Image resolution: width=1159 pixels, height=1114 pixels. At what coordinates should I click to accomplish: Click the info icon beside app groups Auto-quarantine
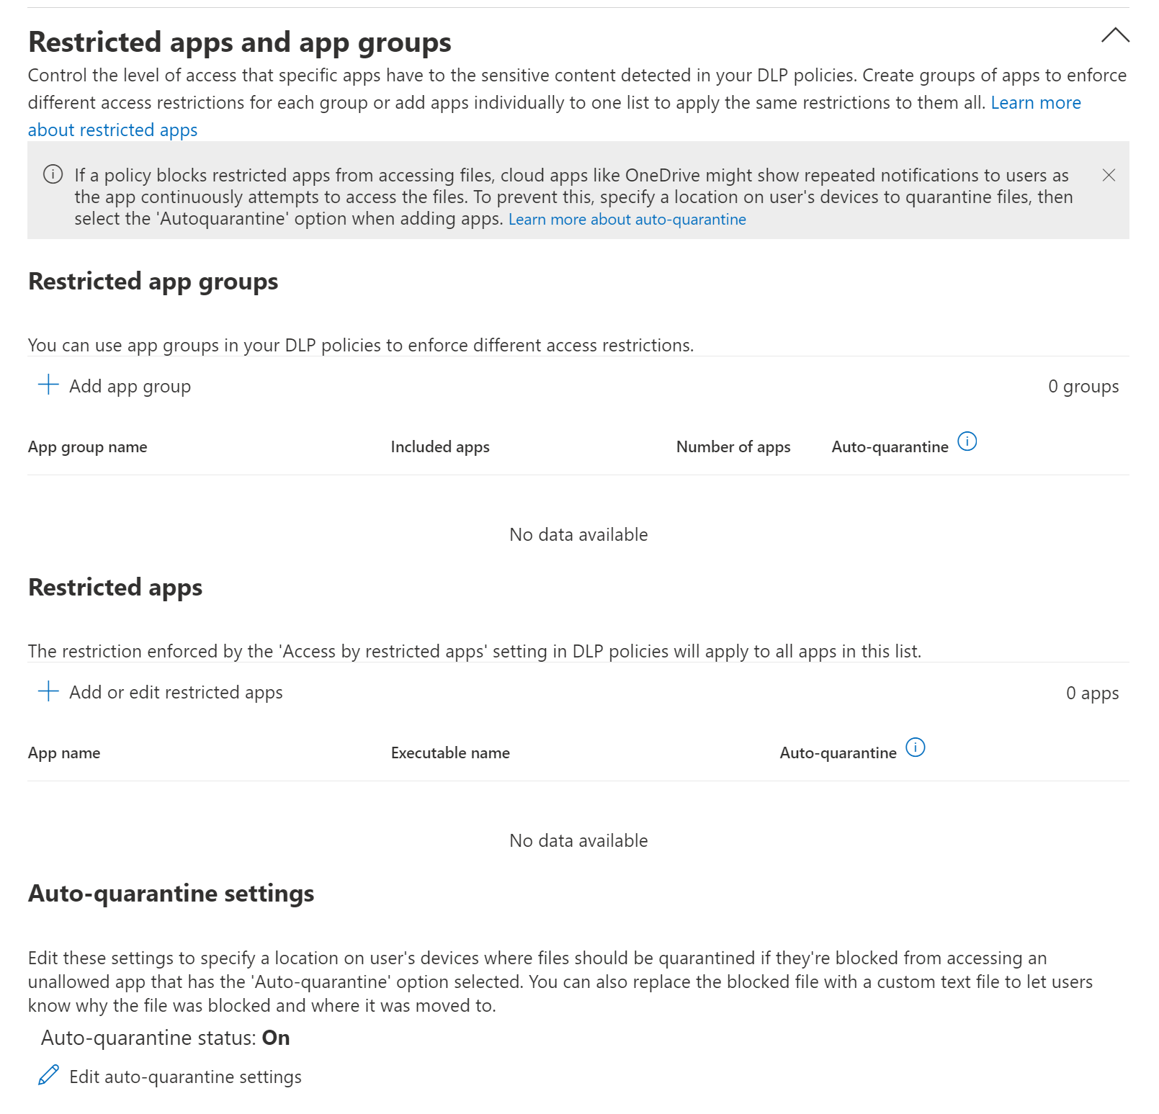click(x=967, y=441)
